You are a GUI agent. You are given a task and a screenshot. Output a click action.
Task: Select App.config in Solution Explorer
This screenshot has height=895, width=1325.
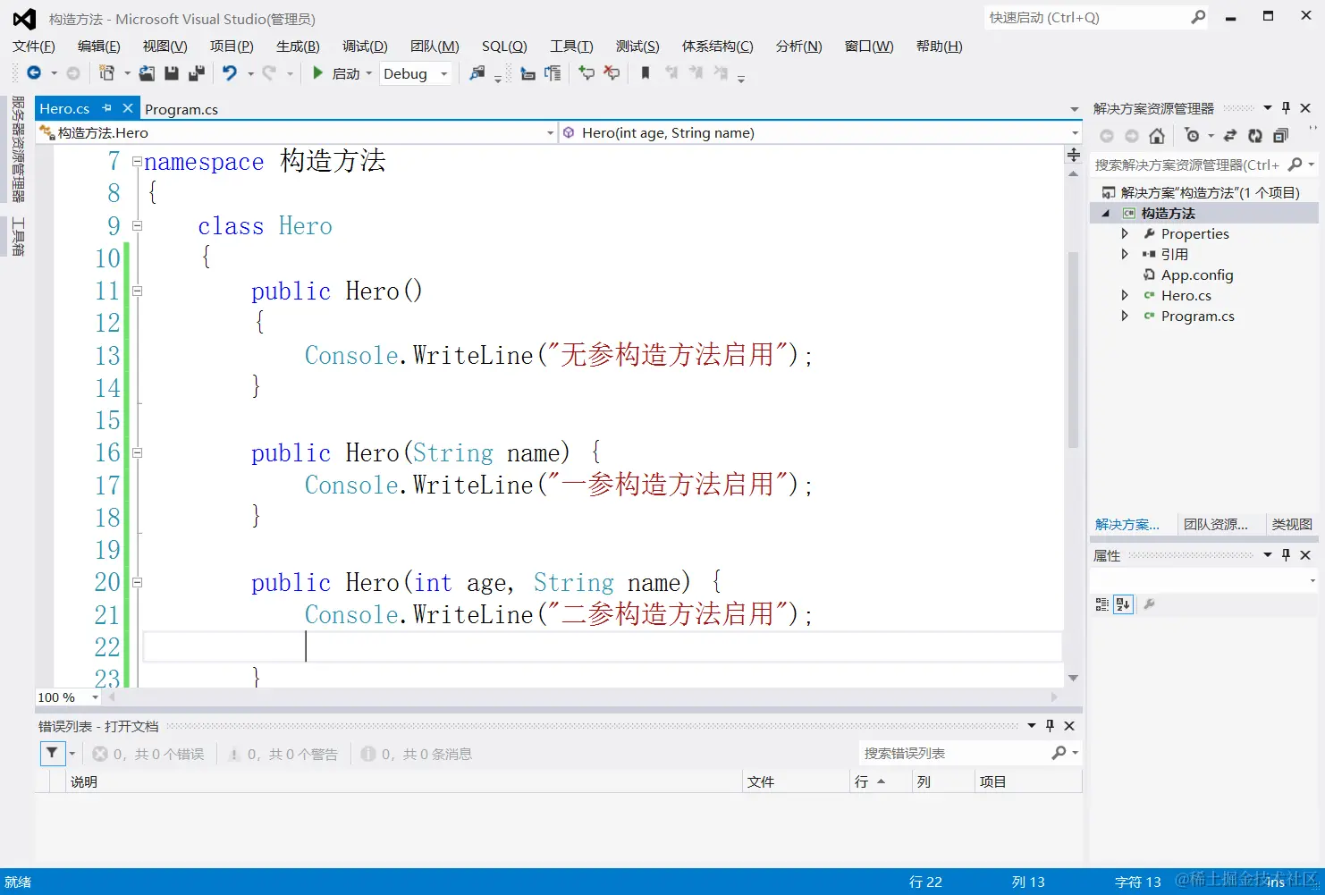click(x=1197, y=274)
